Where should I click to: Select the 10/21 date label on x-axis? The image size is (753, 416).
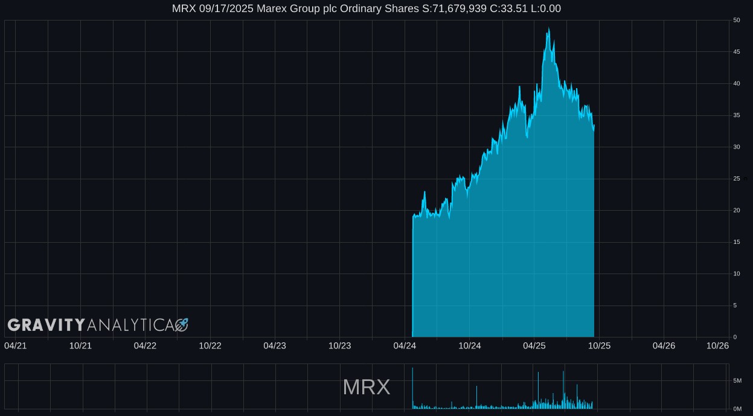click(80, 345)
